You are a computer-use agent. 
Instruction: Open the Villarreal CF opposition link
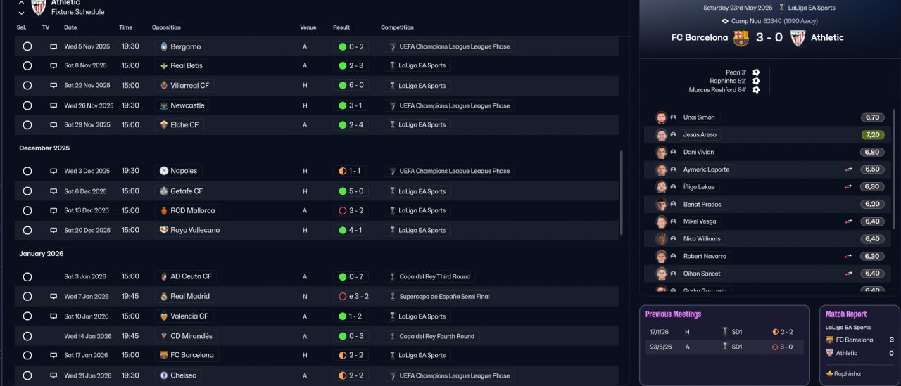click(189, 86)
